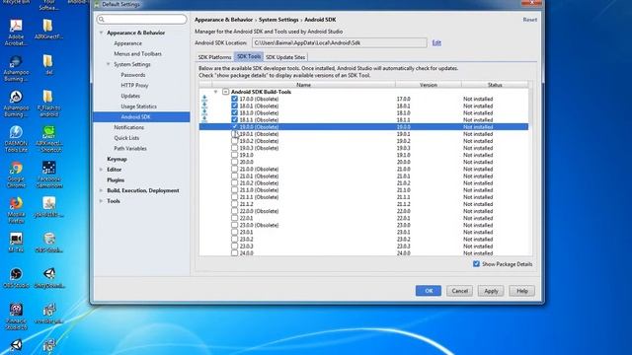This screenshot has height=355, width=632.
Task: Select Appearance in settings tree
Action: point(127,43)
